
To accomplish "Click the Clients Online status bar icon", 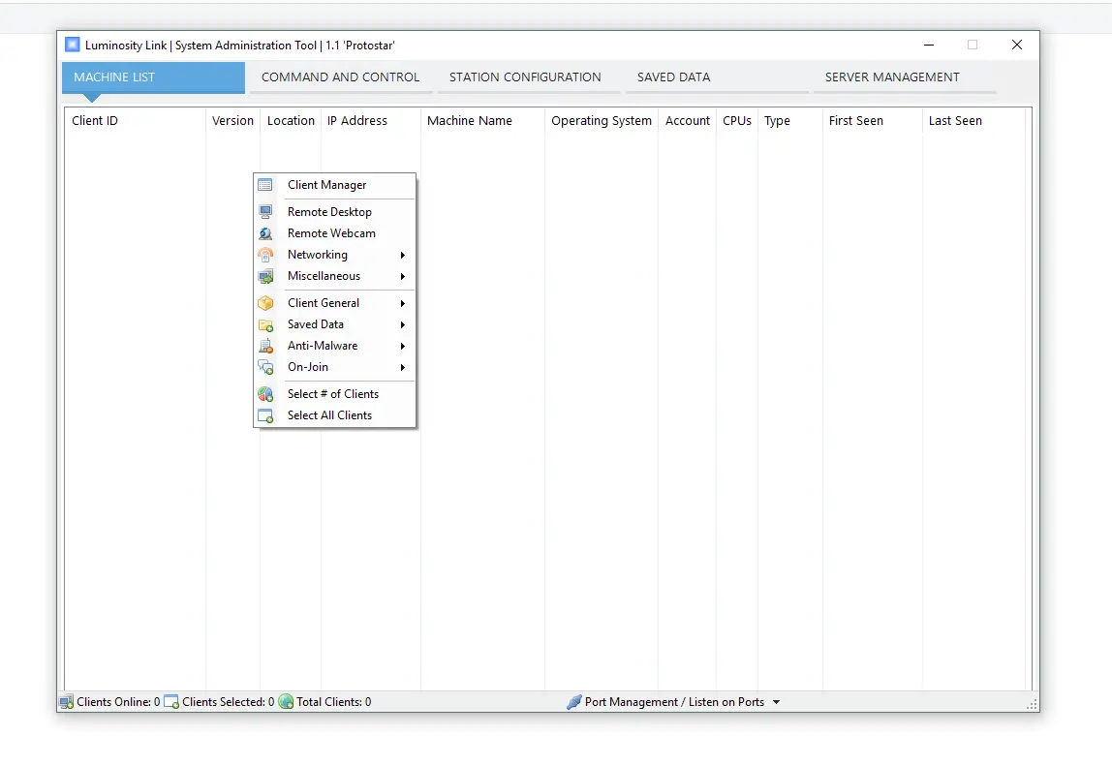I will [x=67, y=702].
